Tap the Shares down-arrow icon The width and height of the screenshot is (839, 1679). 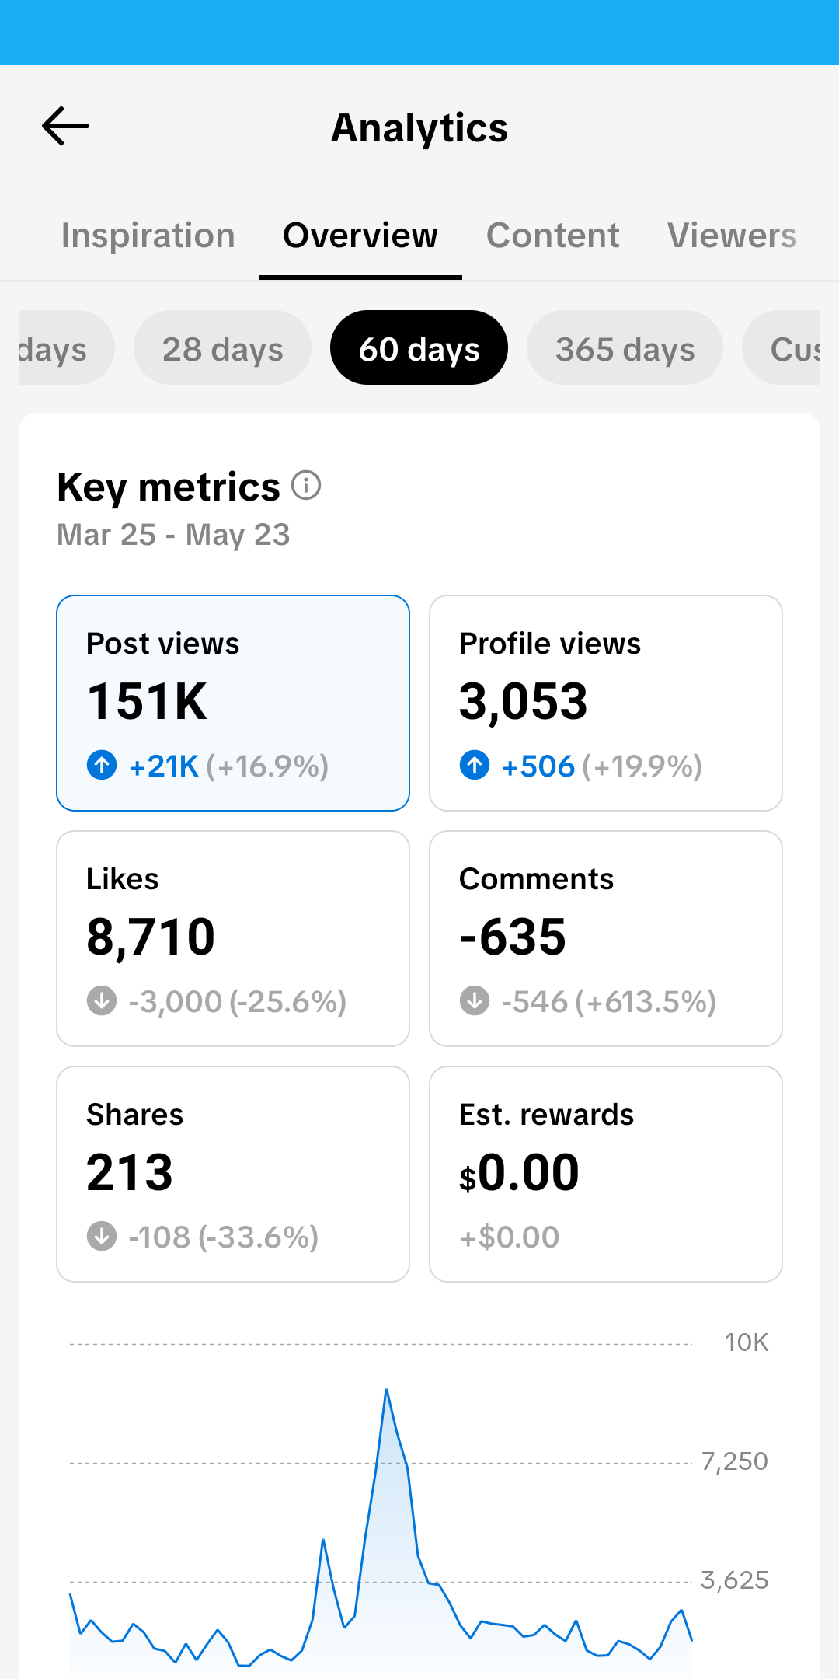click(x=102, y=1237)
